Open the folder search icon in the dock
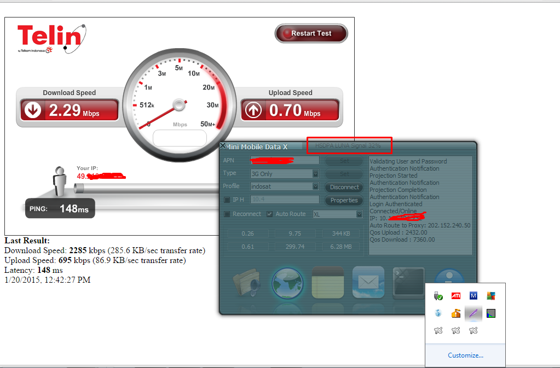The width and height of the screenshot is (560, 368). point(247,283)
